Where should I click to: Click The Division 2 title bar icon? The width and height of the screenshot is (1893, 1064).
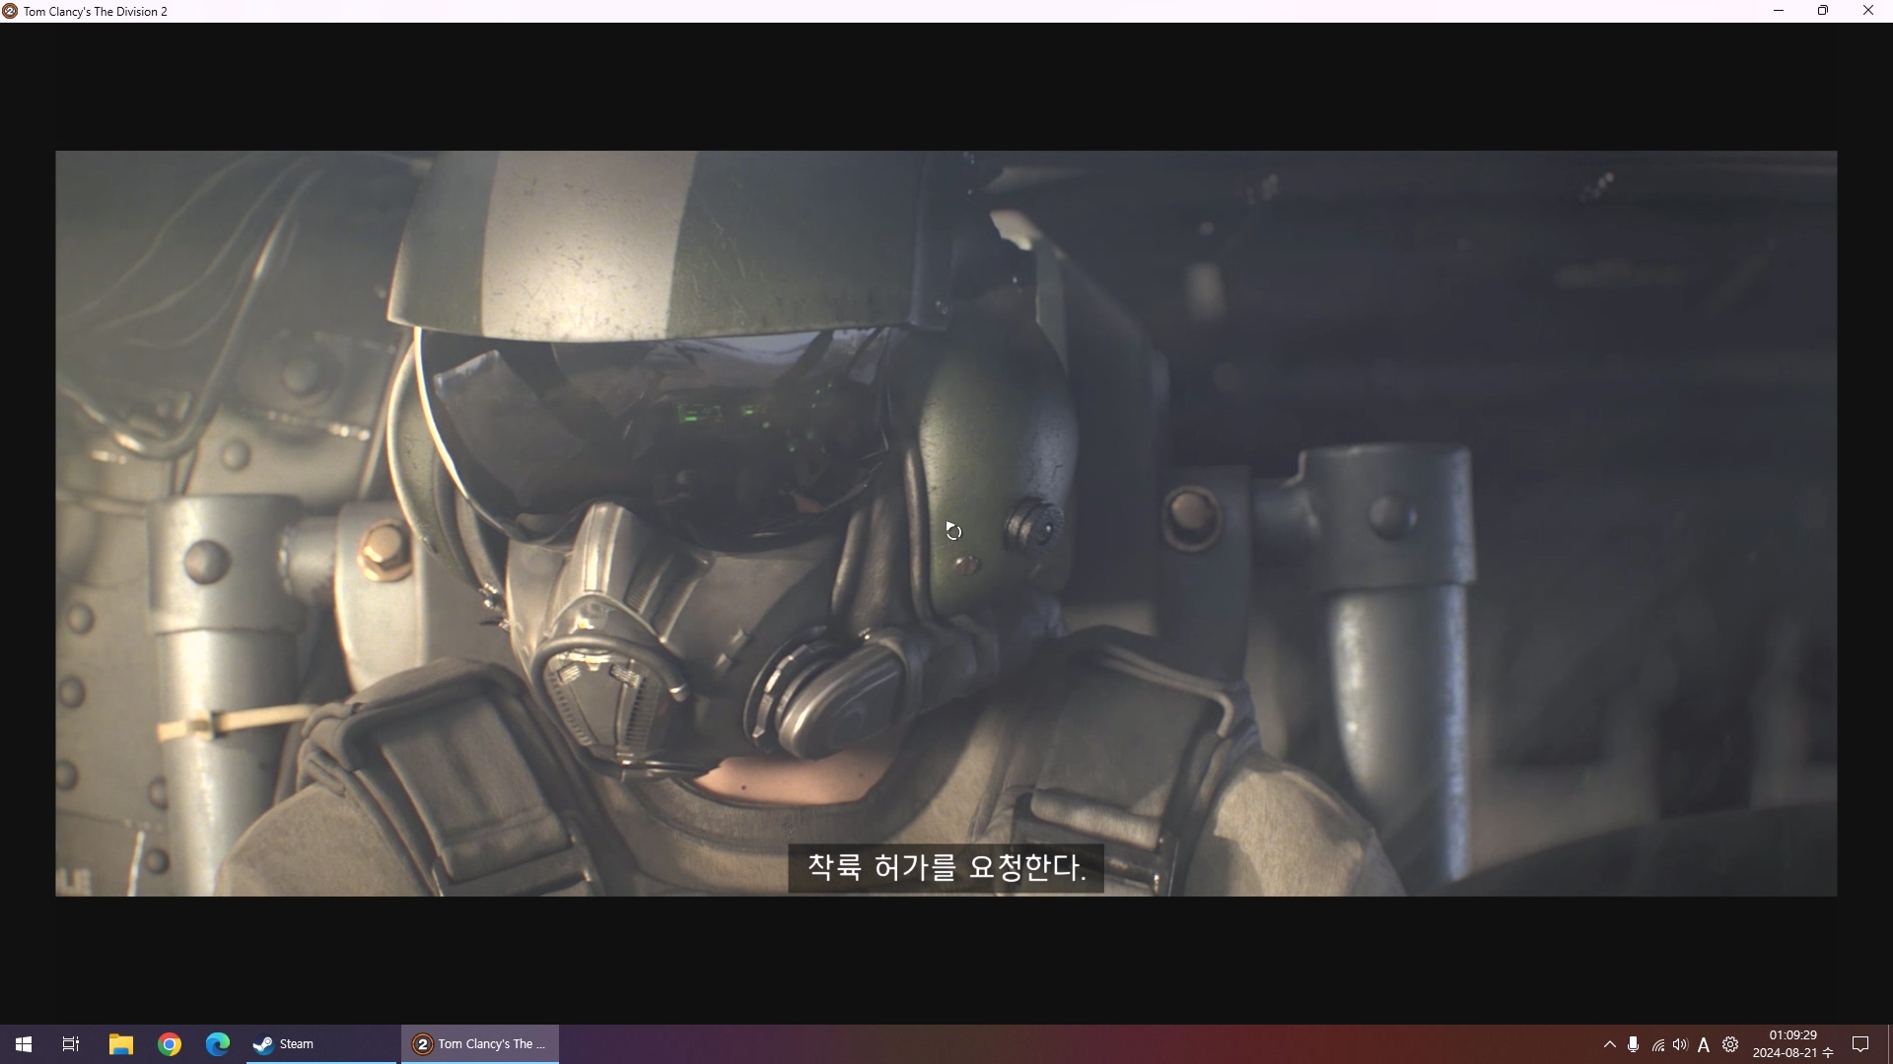pos(10,11)
